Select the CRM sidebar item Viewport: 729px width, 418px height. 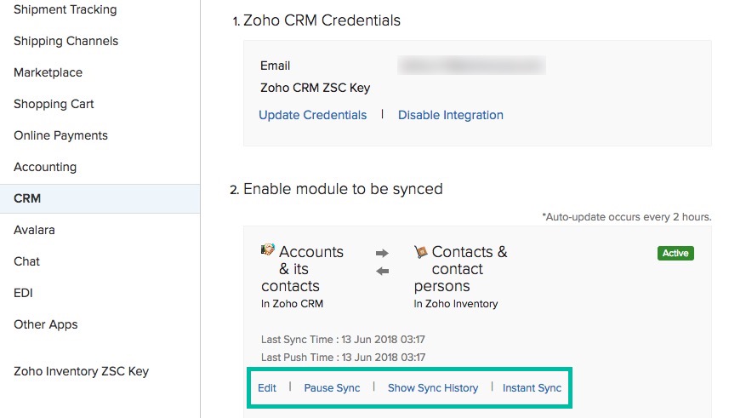pyautogui.click(x=27, y=198)
